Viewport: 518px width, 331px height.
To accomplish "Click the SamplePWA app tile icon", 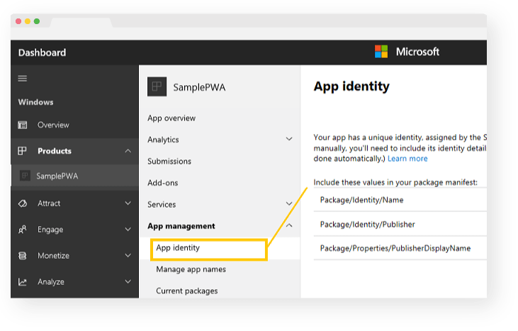I will pos(157,86).
